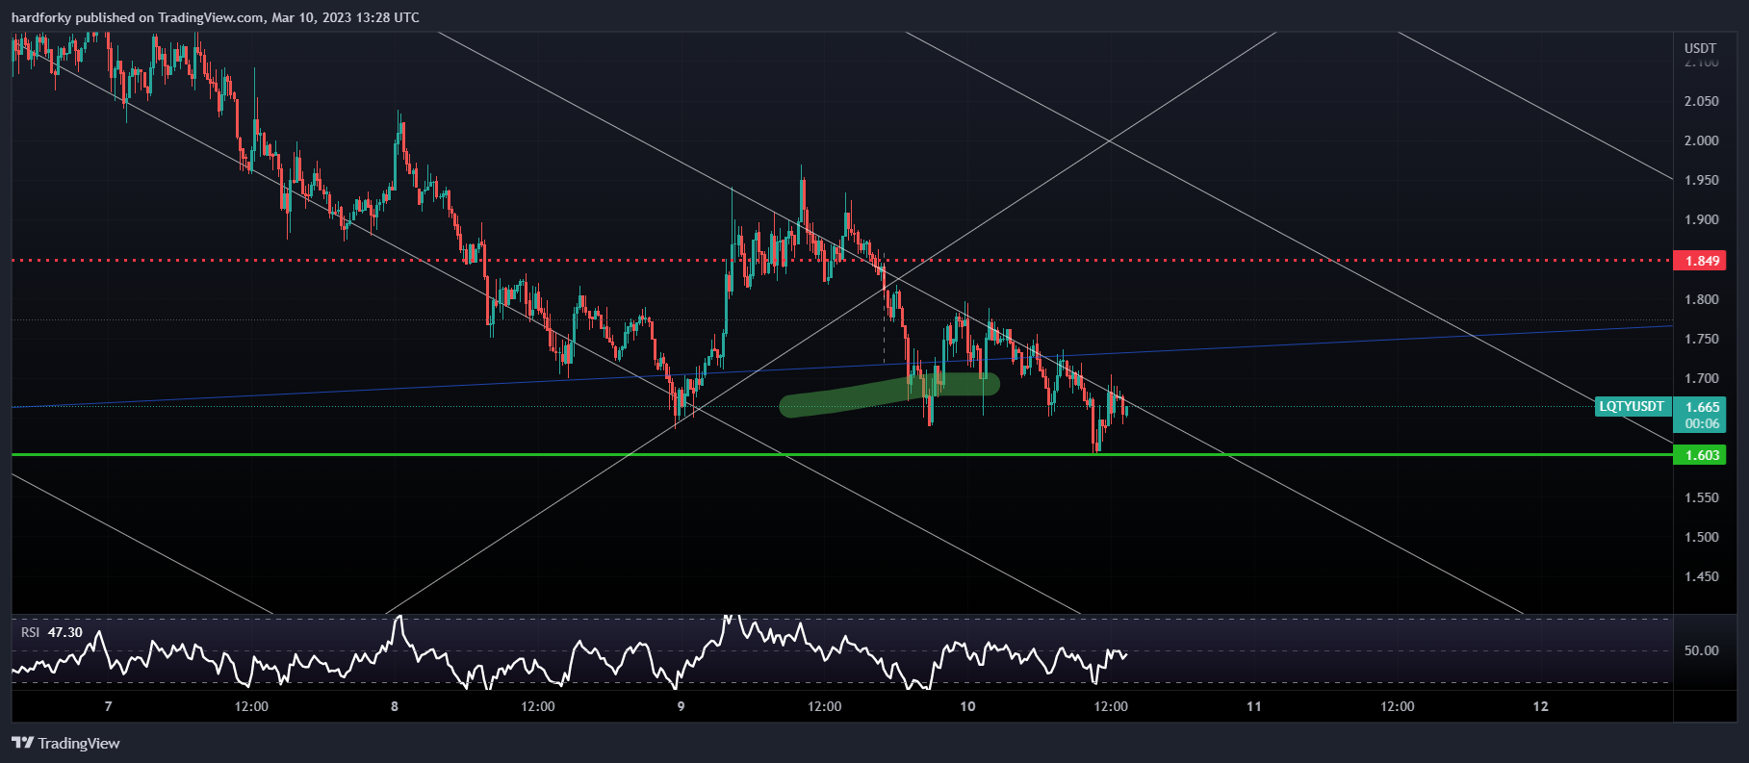This screenshot has width=1749, height=763.
Task: Click date label 11 on time axis
Action: pos(1253,706)
